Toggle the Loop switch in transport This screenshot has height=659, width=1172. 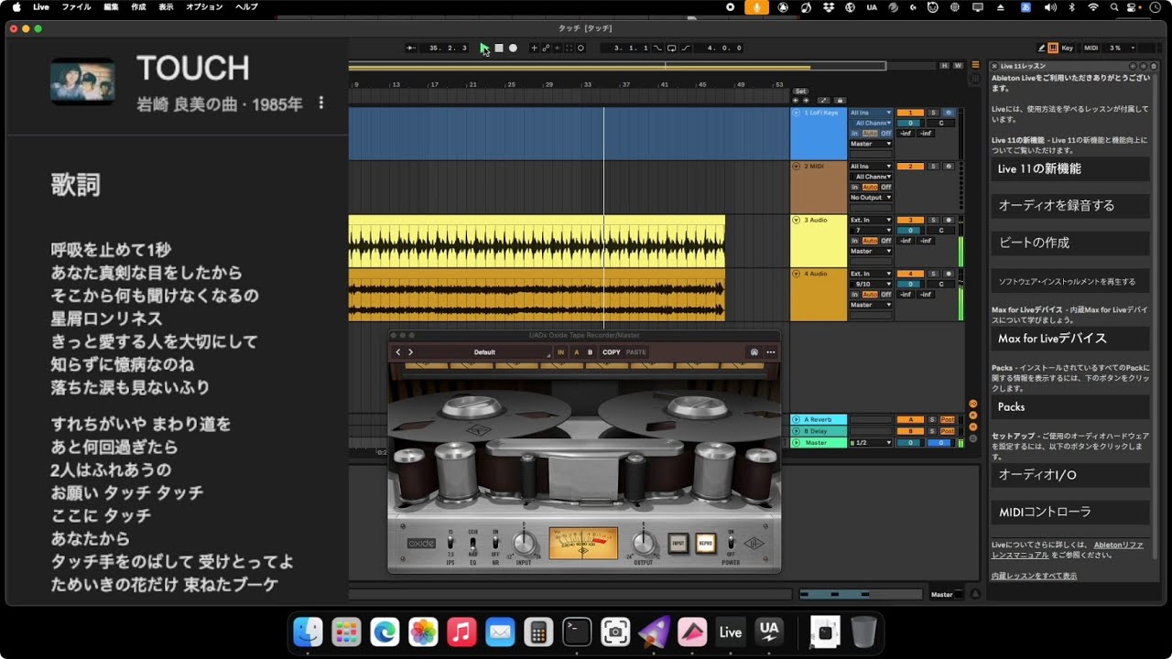pos(671,48)
